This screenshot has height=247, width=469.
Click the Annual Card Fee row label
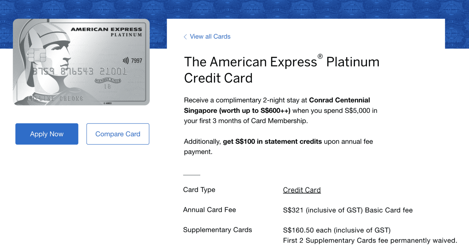tap(209, 210)
